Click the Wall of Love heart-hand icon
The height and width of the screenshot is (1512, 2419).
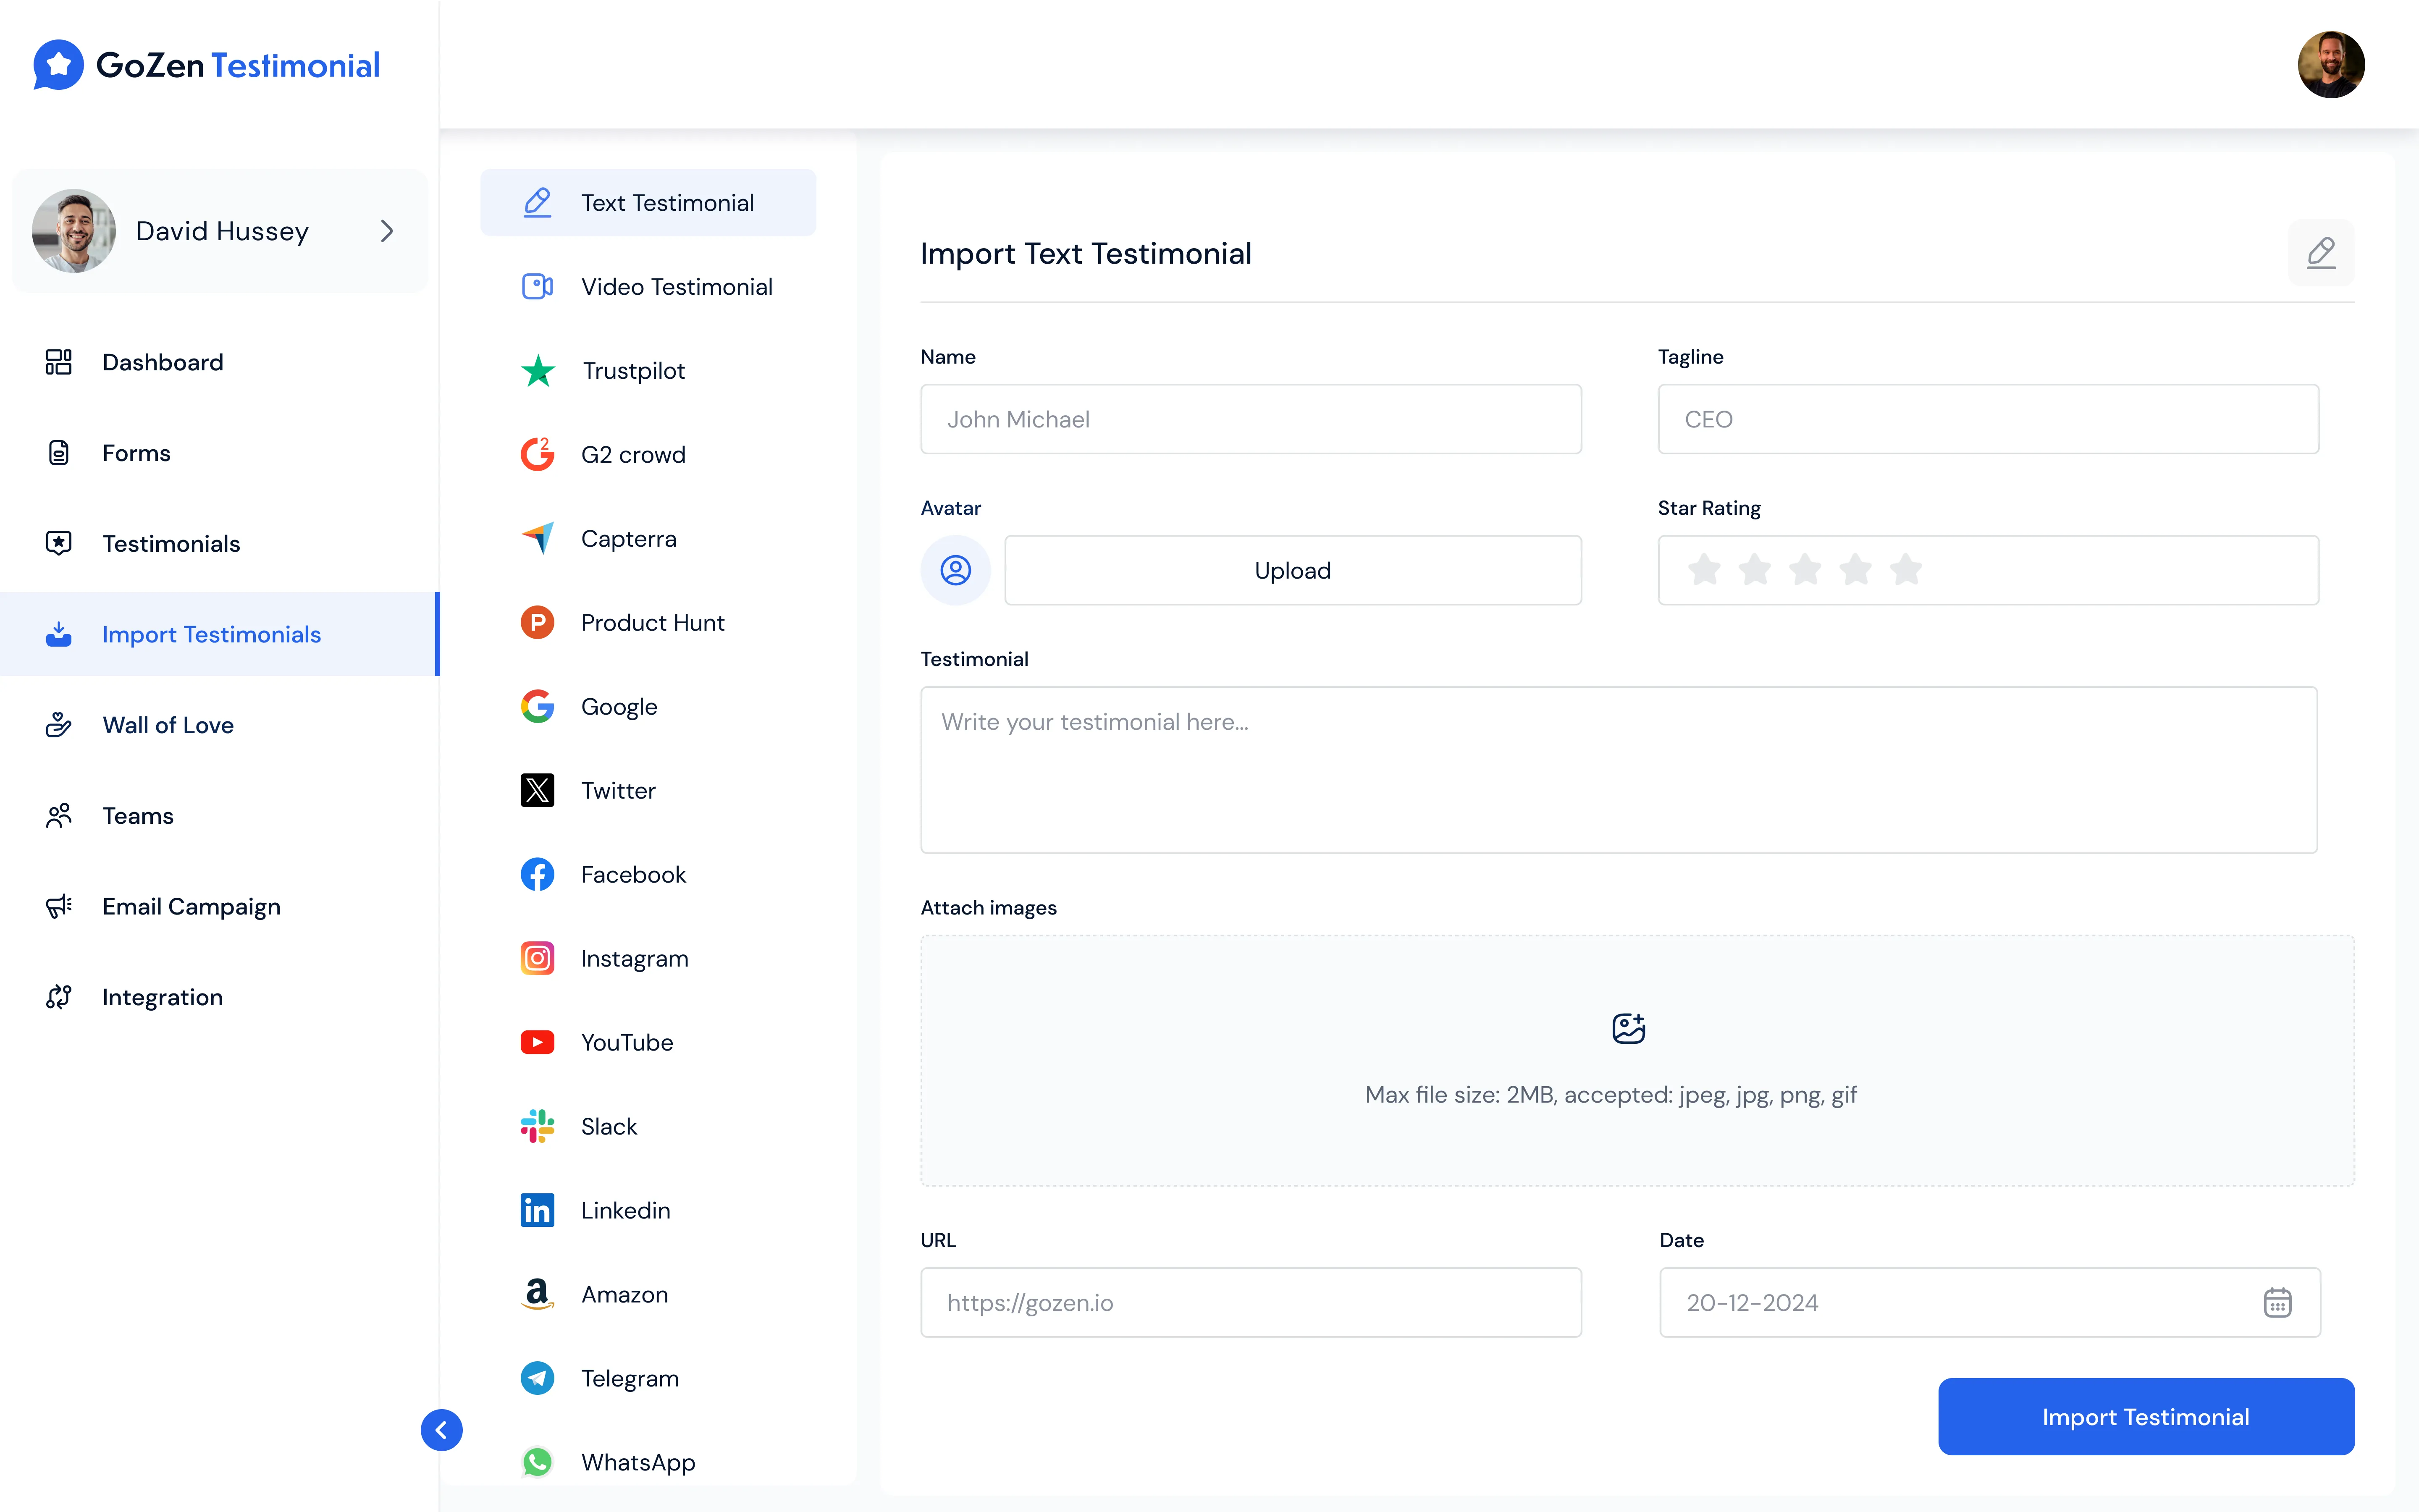click(59, 725)
